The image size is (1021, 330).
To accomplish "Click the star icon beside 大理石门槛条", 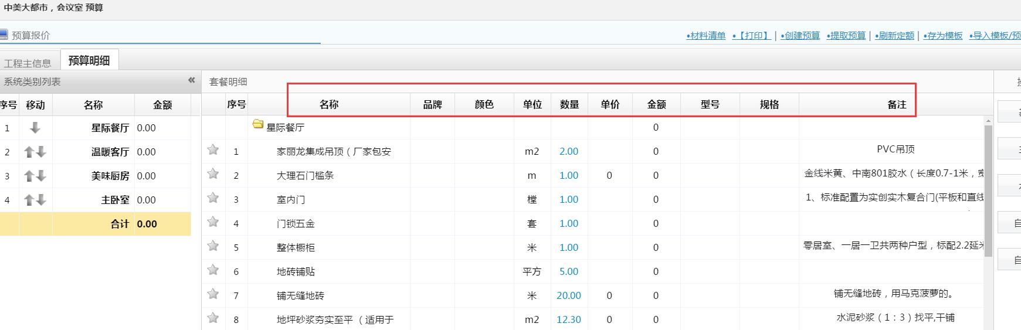I will [x=213, y=174].
